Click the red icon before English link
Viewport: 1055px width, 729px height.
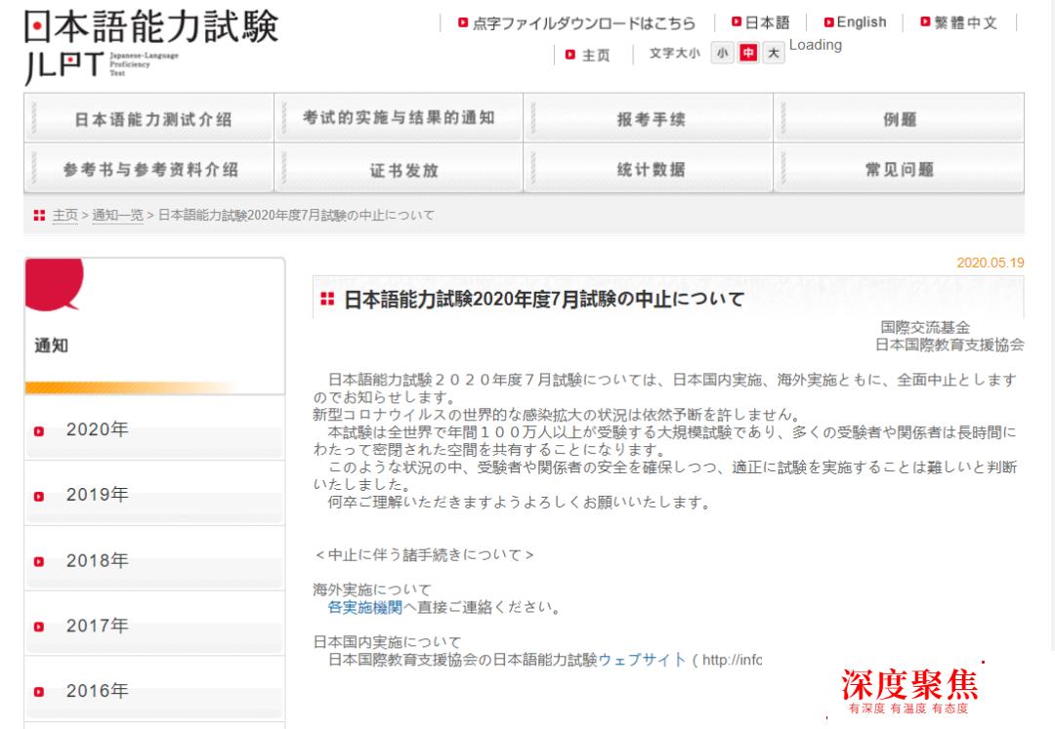click(x=829, y=22)
